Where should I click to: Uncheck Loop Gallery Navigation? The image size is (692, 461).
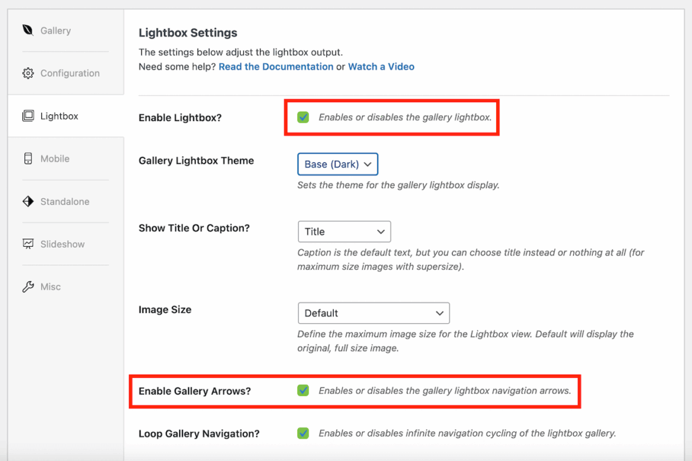coord(303,433)
